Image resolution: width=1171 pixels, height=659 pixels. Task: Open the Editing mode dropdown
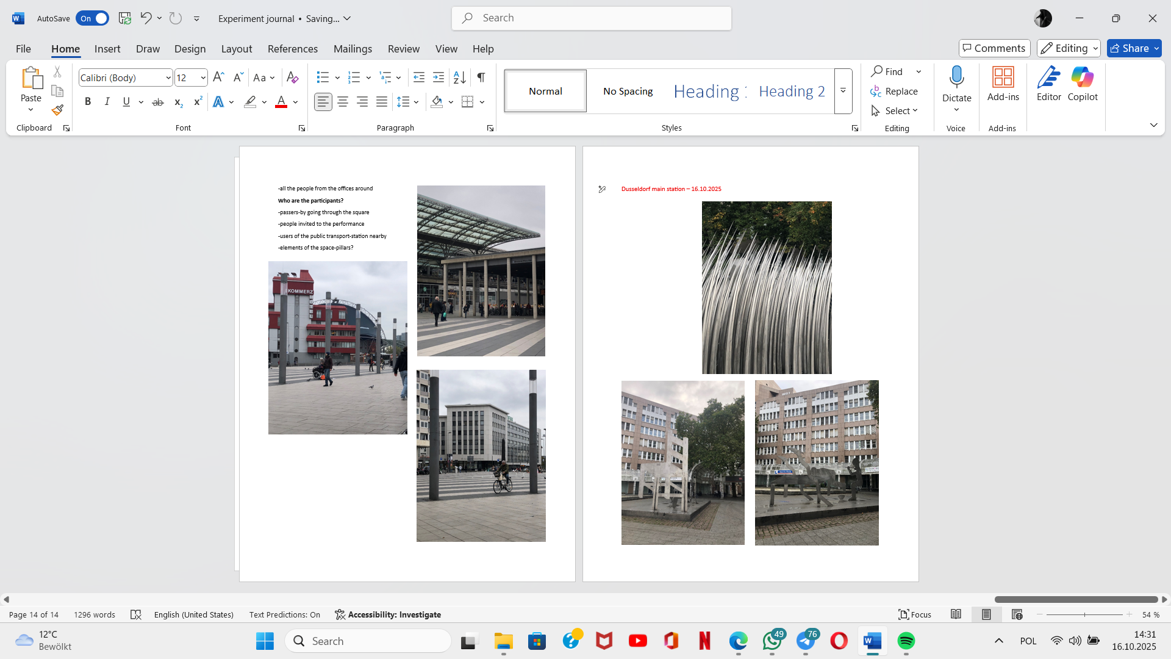click(x=1069, y=48)
